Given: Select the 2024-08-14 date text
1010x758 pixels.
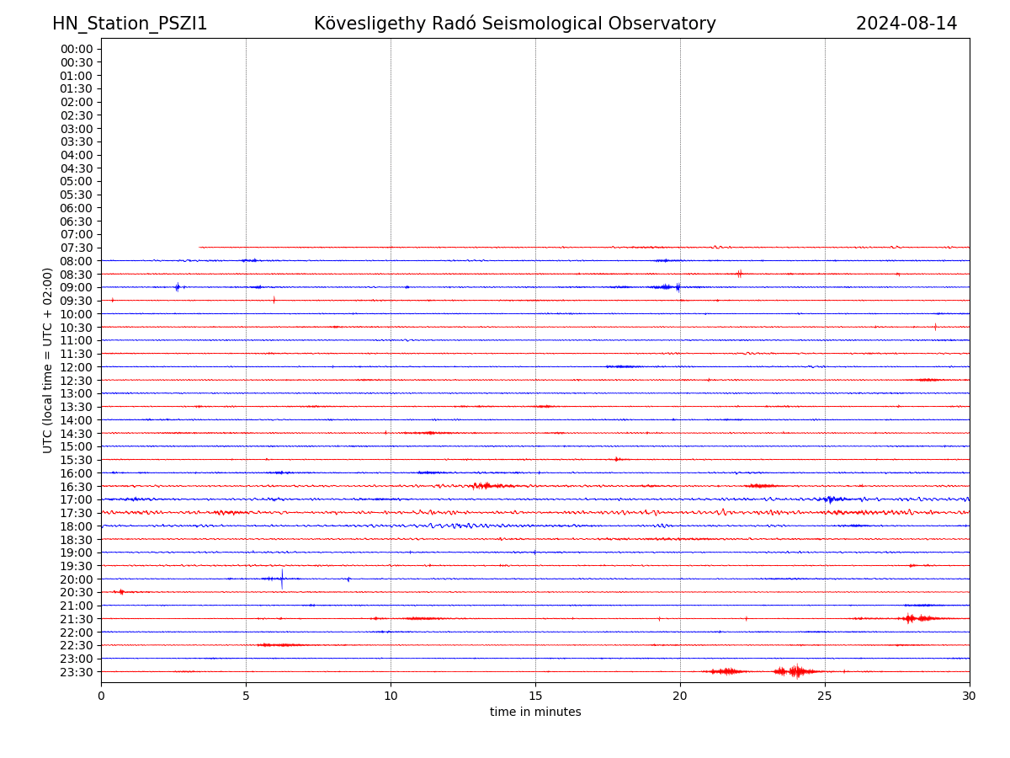Looking at the screenshot, I should [x=906, y=24].
